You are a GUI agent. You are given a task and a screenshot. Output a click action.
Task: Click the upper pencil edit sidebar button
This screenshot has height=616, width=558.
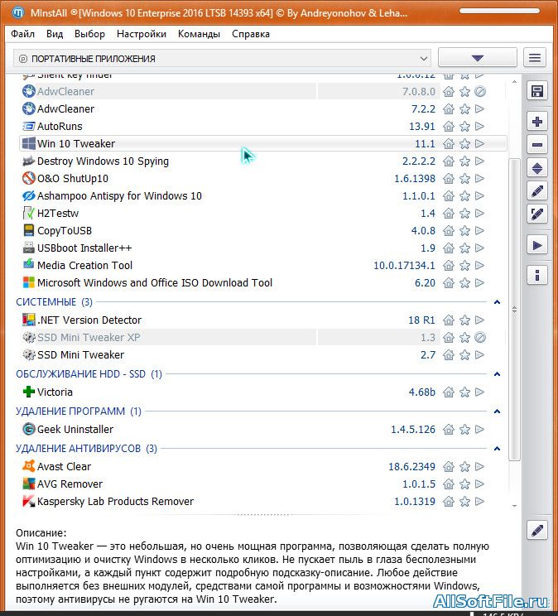coord(536,191)
